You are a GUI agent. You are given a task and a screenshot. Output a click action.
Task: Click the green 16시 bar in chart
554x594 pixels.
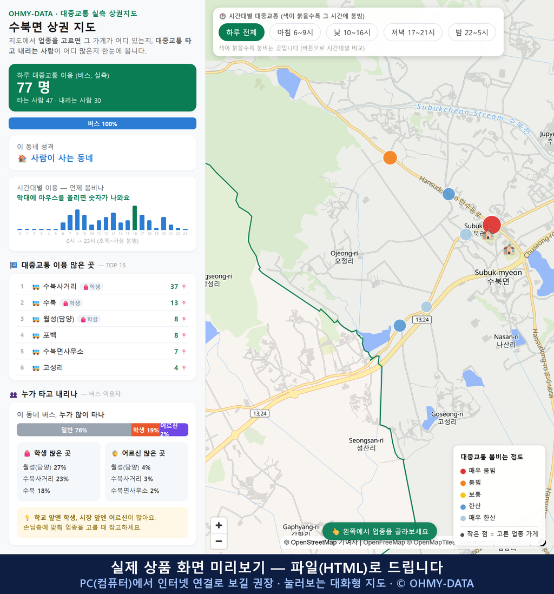point(135,218)
